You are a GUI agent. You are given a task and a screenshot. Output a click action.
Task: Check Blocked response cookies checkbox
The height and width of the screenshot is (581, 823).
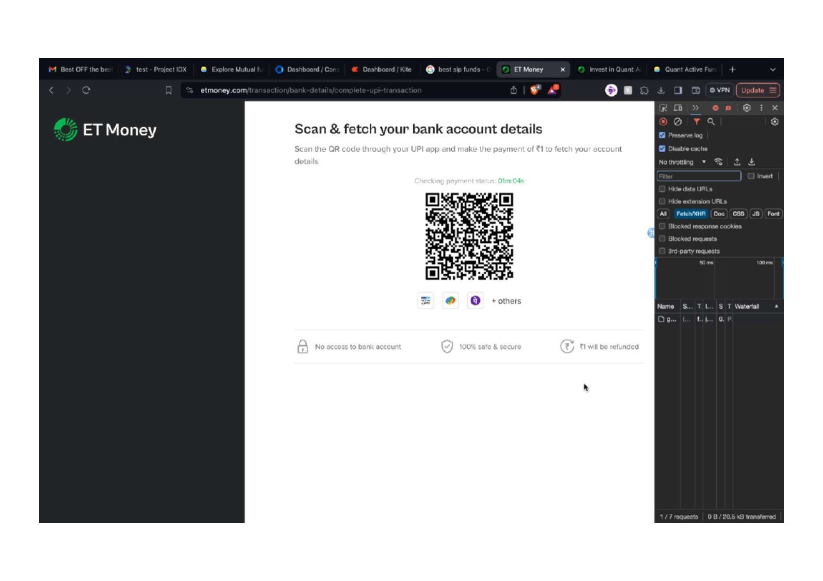tap(662, 226)
